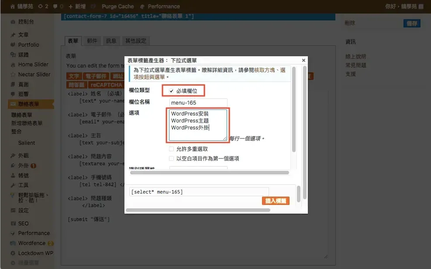Switch to the 郵件 tab
Viewport: 431px width, 269px height.
[x=92, y=41]
